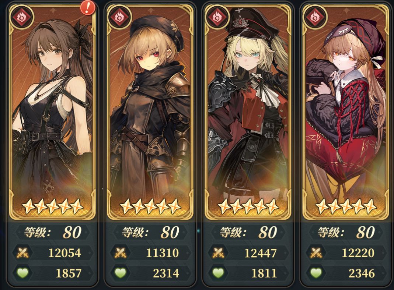Viewport: 394px width, 290px height.
Task: Click crossed swords icon beside 12447
Action: click(218, 253)
